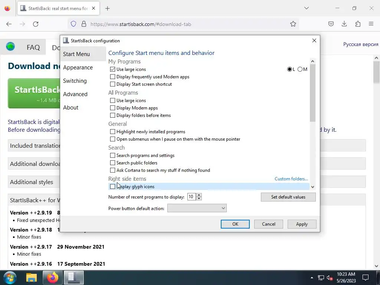This screenshot has width=380, height=285.
Task: Open the Save to Pocket icon
Action: click(331, 24)
